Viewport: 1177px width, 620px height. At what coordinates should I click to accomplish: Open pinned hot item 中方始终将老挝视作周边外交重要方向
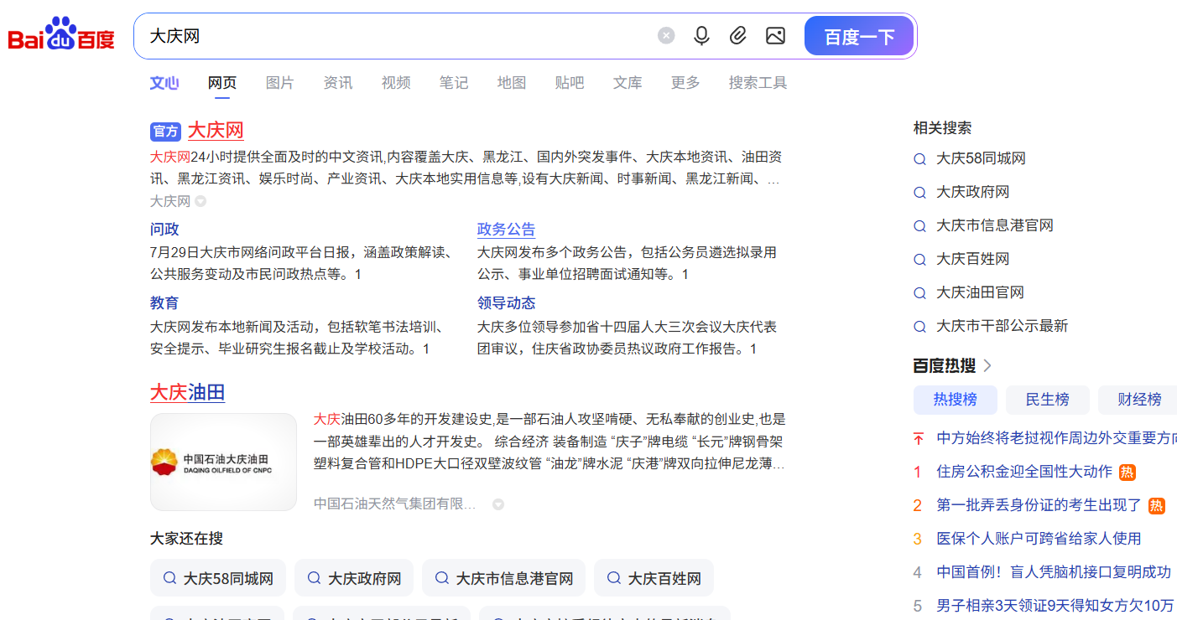(1056, 438)
